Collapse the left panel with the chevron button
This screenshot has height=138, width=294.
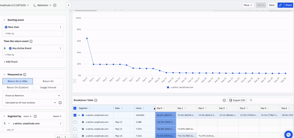(x=69, y=5)
